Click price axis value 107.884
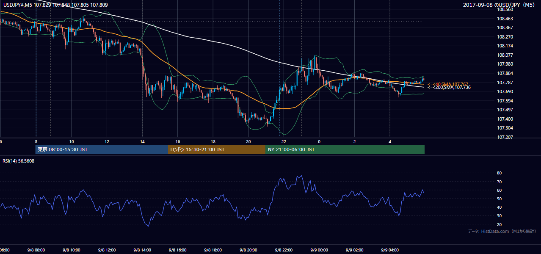Viewport: 541px width, 254px height. [505, 73]
